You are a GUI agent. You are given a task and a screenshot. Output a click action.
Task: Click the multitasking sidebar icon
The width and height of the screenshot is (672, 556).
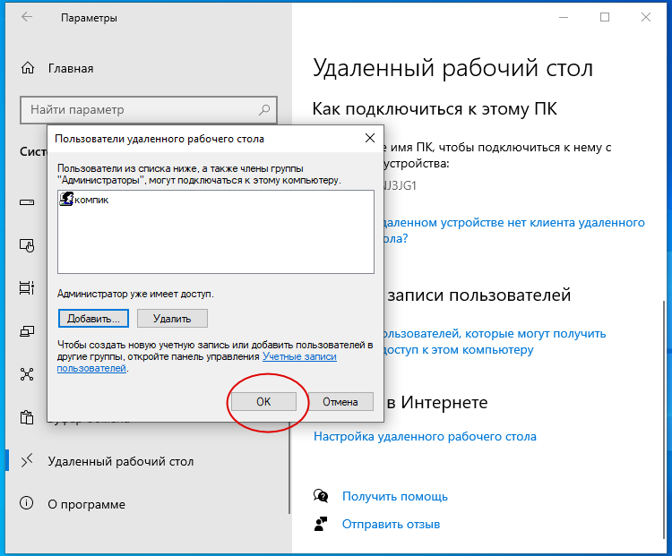(27, 288)
